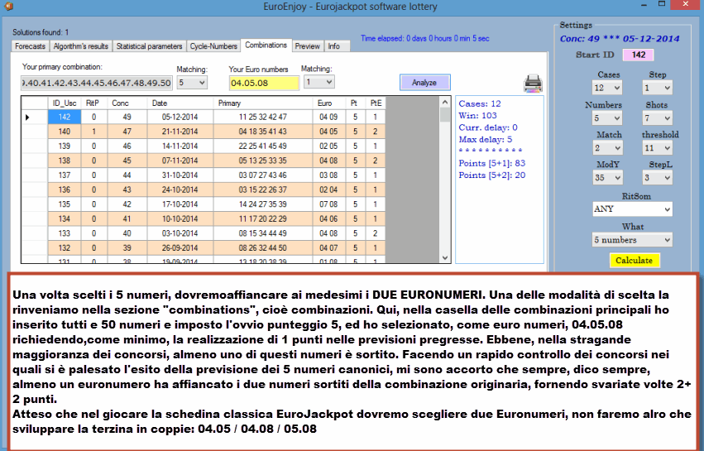Click the Solutions found: 1 label

click(x=41, y=32)
